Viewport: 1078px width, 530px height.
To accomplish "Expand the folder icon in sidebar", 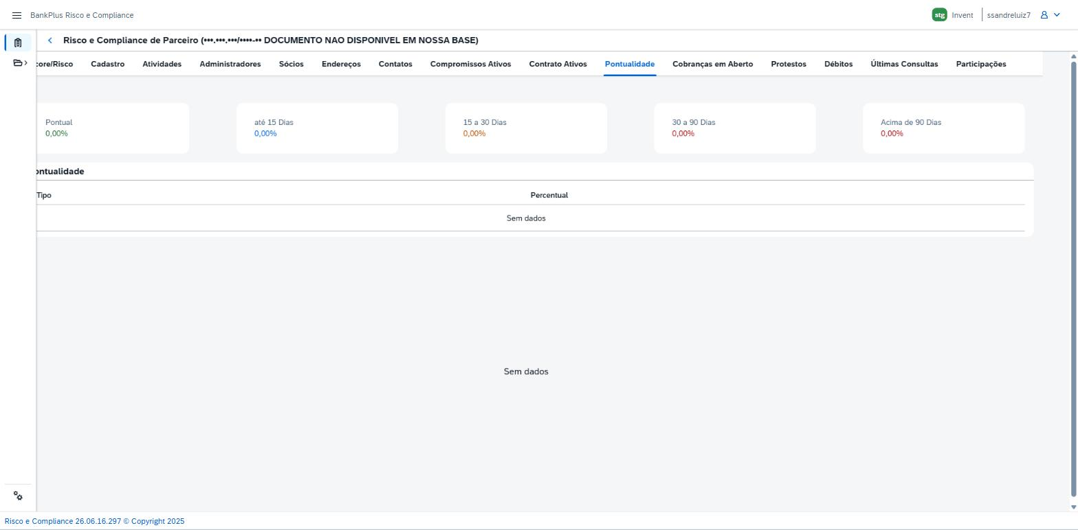I will (20, 63).
